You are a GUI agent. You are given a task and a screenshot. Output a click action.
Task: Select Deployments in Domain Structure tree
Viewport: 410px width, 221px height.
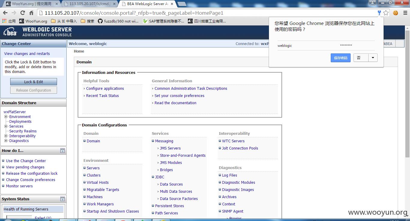coord(20,122)
